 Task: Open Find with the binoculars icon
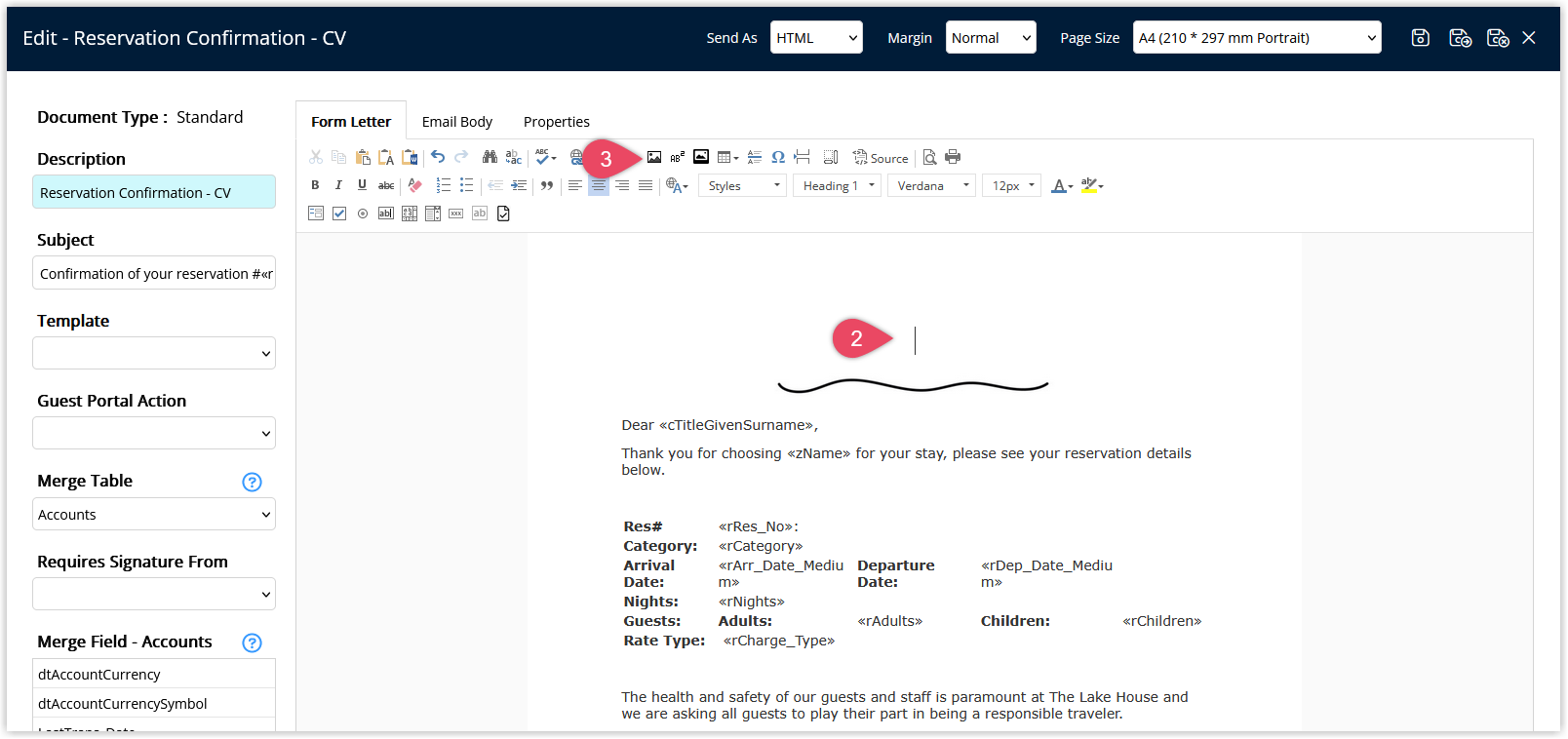(x=490, y=157)
